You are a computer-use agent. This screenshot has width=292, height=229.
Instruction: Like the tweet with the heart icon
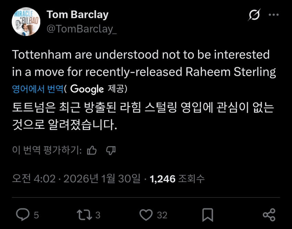(x=146, y=215)
